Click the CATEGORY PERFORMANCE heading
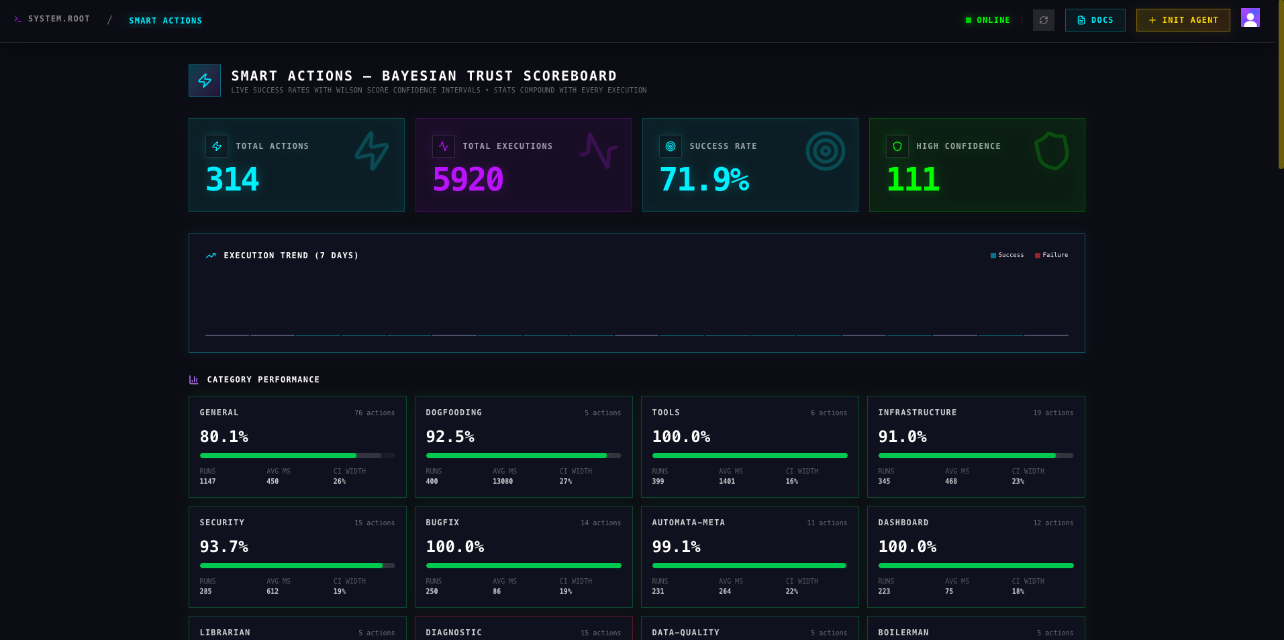Image resolution: width=1284 pixels, height=640 pixels. [x=263, y=380]
